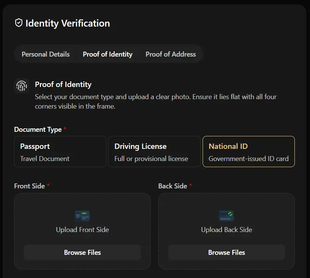Click the Identity Verification heading
This screenshot has width=310, height=278.
click(x=68, y=23)
